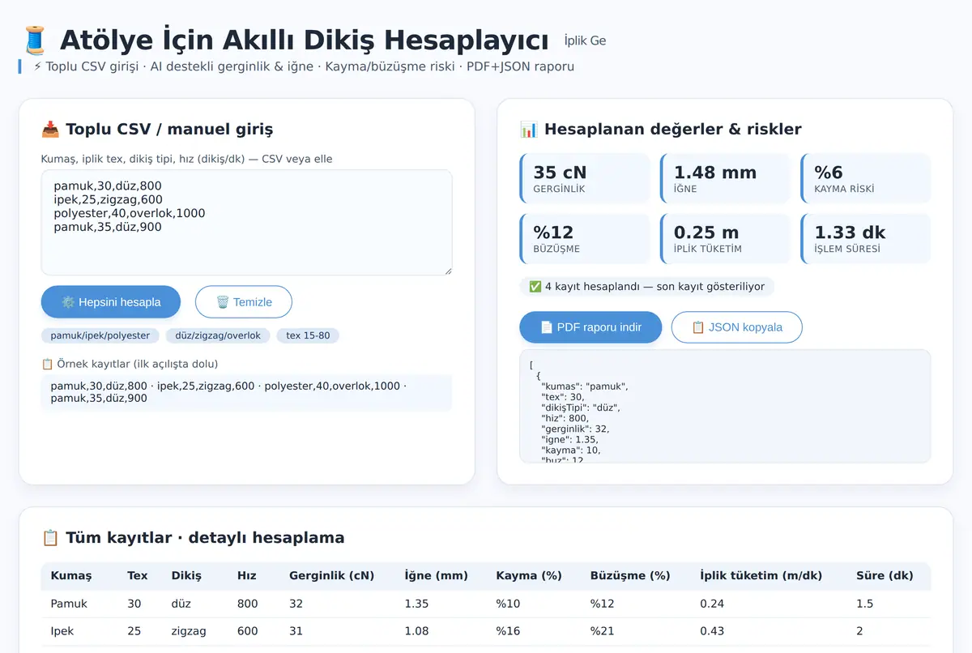Screen dimensions: 972x653
Task: Click the zigzag cell in the Ipek row
Action: click(x=189, y=631)
